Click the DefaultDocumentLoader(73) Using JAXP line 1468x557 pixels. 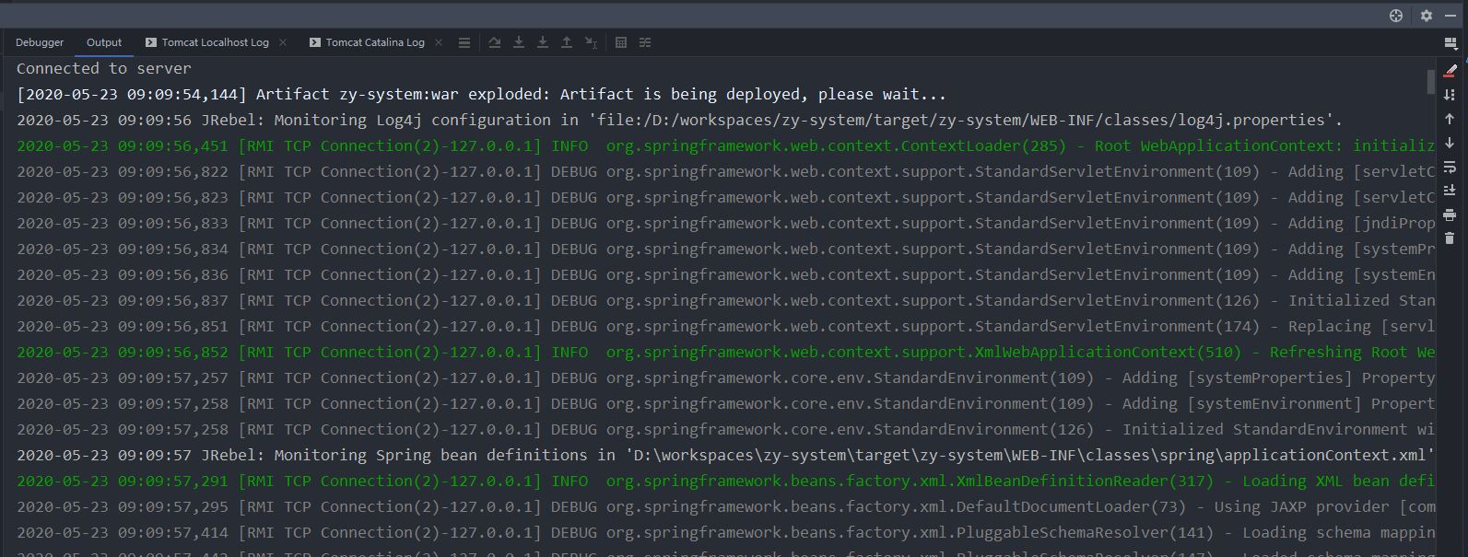click(x=725, y=506)
